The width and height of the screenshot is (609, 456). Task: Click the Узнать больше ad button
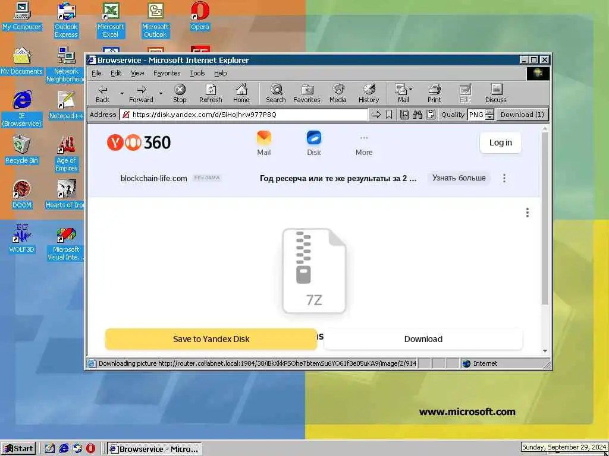459,178
